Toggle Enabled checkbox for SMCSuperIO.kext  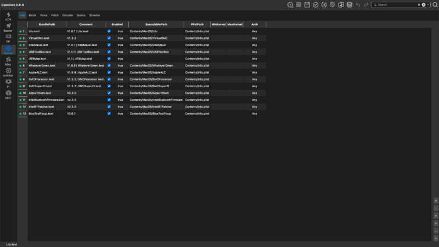[109, 86]
